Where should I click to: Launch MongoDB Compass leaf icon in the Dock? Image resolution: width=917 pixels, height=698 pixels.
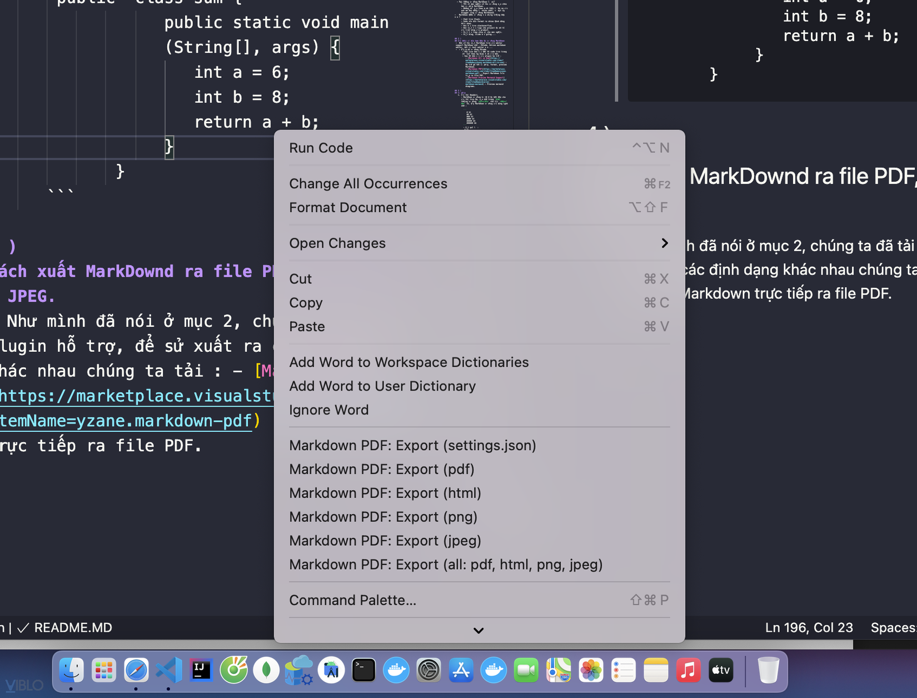(266, 670)
